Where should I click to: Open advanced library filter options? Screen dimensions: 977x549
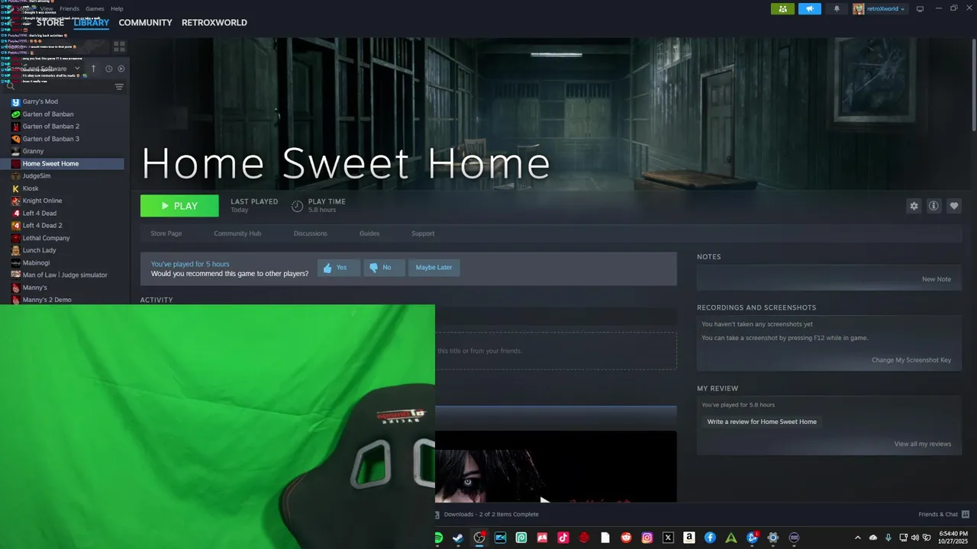point(119,87)
